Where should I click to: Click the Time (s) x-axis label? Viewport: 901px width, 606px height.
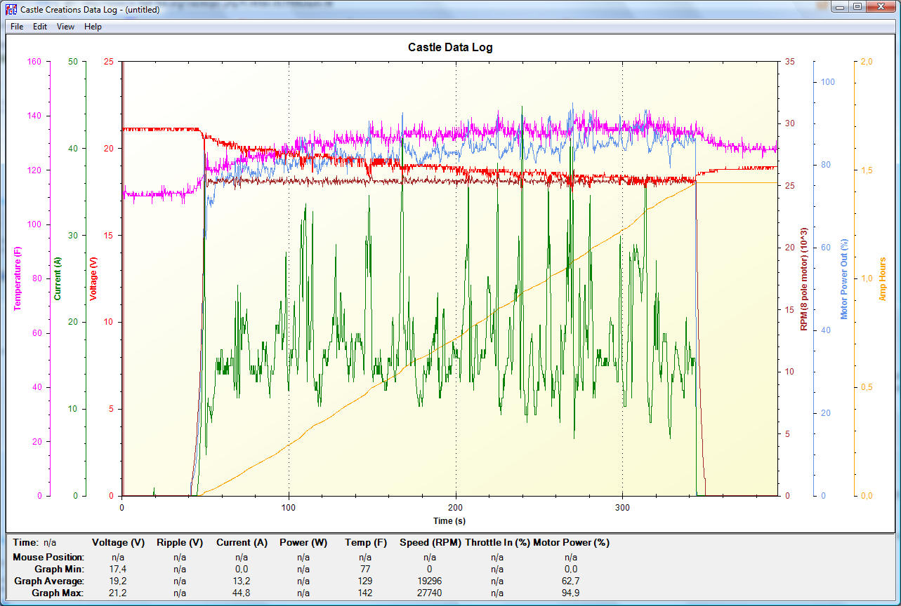click(449, 520)
